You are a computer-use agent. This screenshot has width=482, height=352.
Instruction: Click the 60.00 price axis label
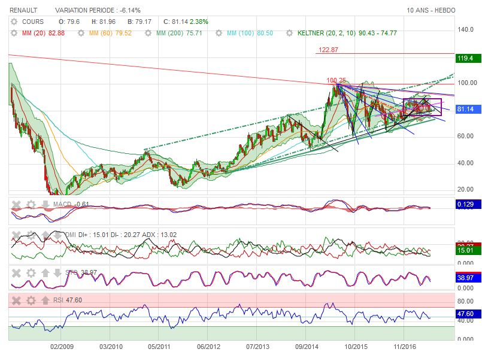(465, 136)
